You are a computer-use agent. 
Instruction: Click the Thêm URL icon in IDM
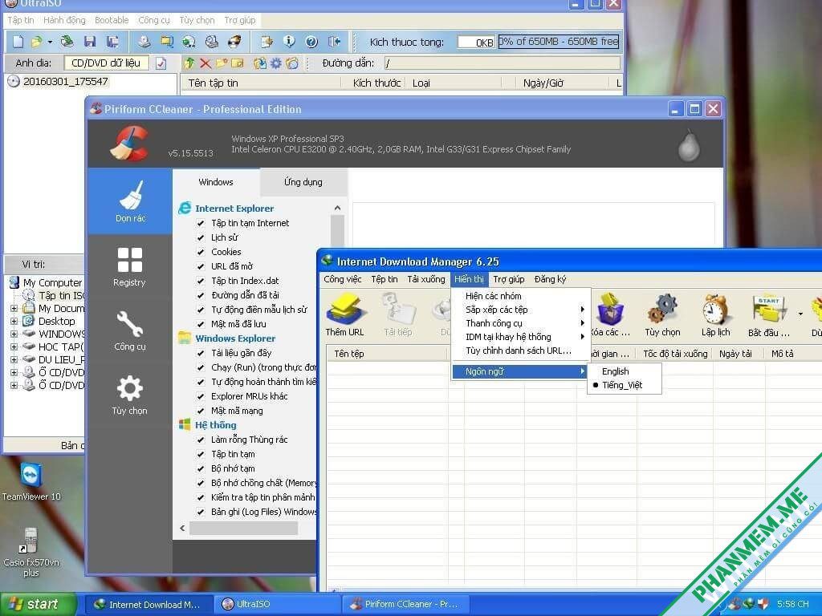pos(344,314)
